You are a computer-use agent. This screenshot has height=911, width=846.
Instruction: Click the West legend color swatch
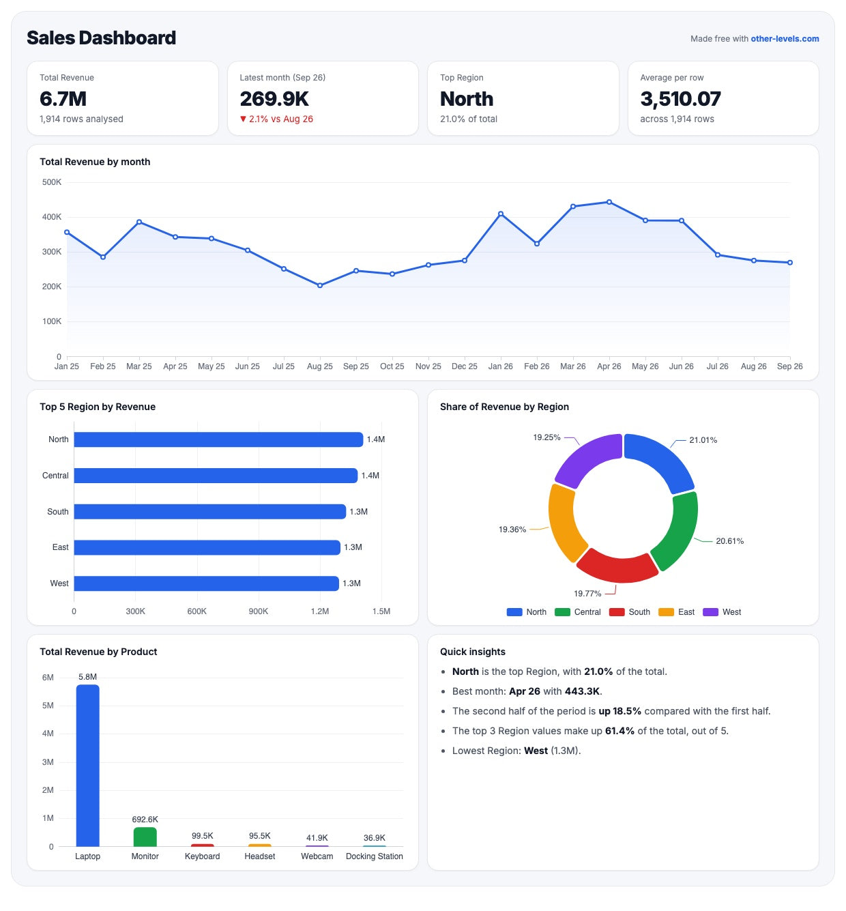(710, 612)
